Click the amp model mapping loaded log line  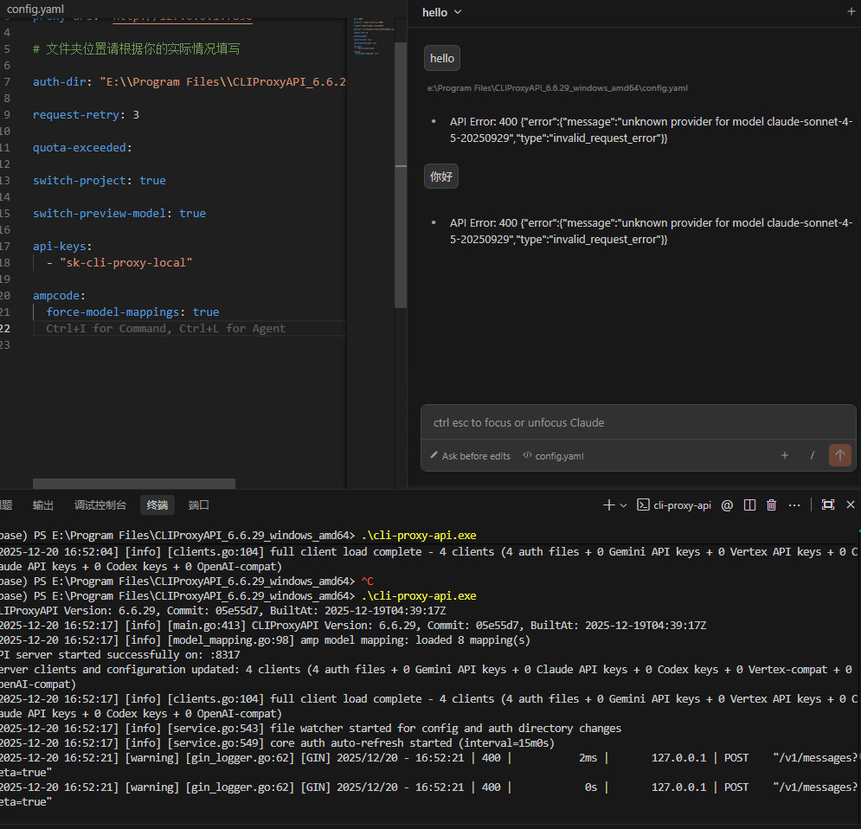(x=265, y=640)
